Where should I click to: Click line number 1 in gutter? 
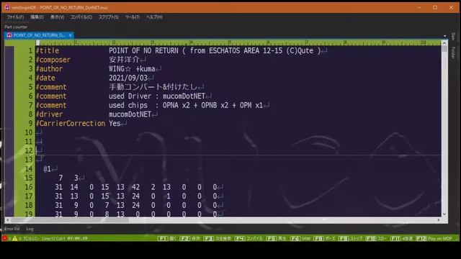[x=30, y=50]
